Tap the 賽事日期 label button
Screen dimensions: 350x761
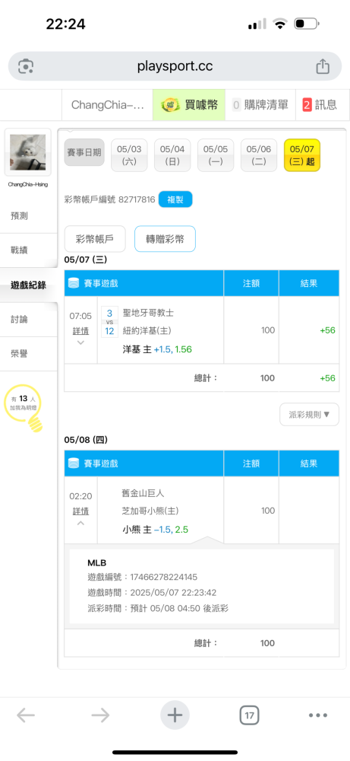[84, 152]
